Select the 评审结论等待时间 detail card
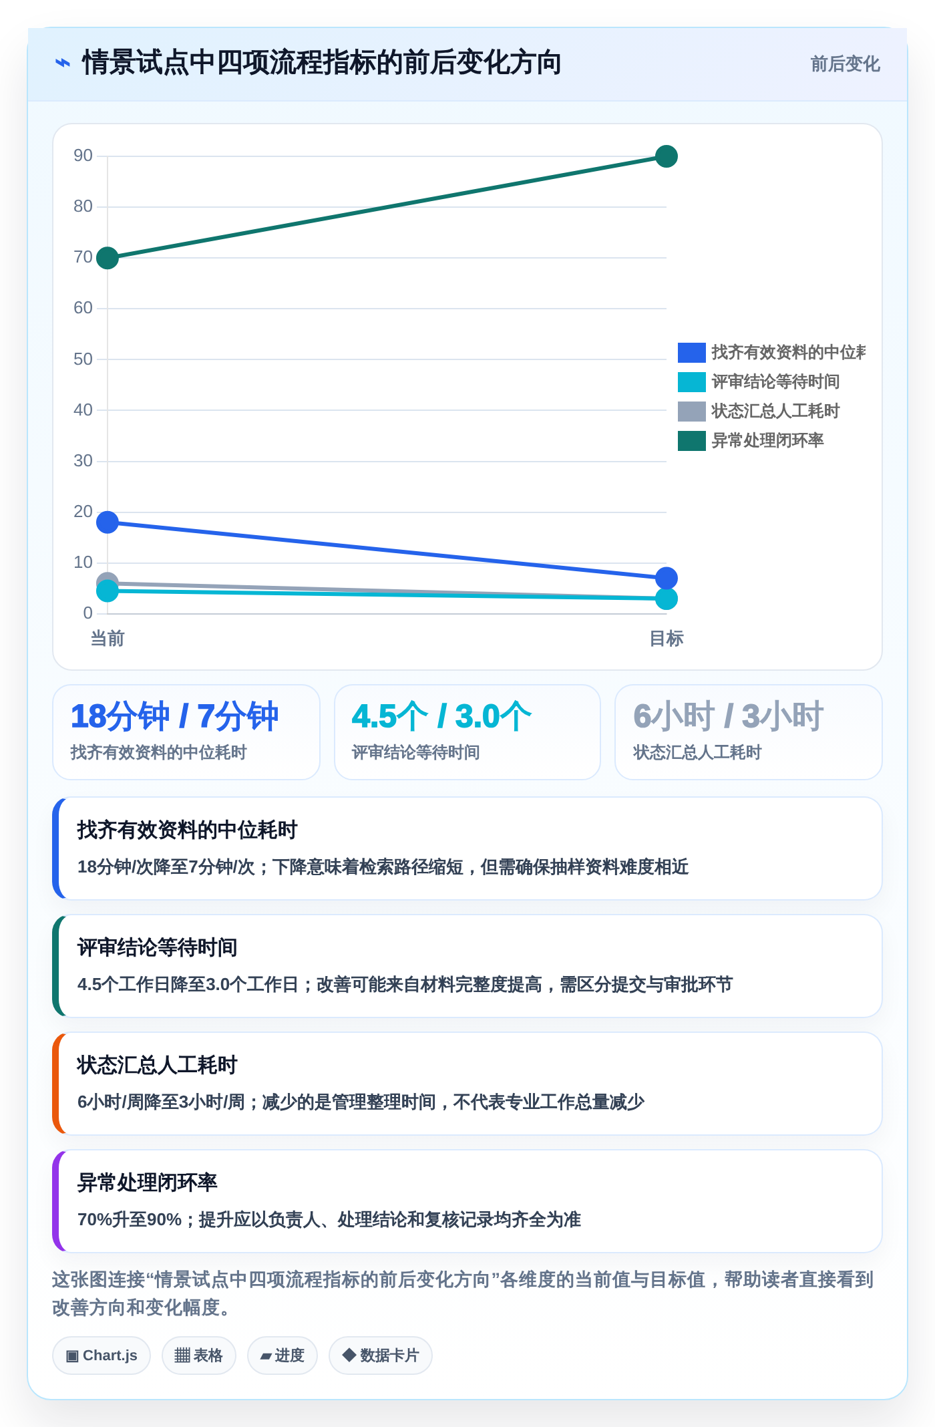935x1427 pixels. (467, 966)
